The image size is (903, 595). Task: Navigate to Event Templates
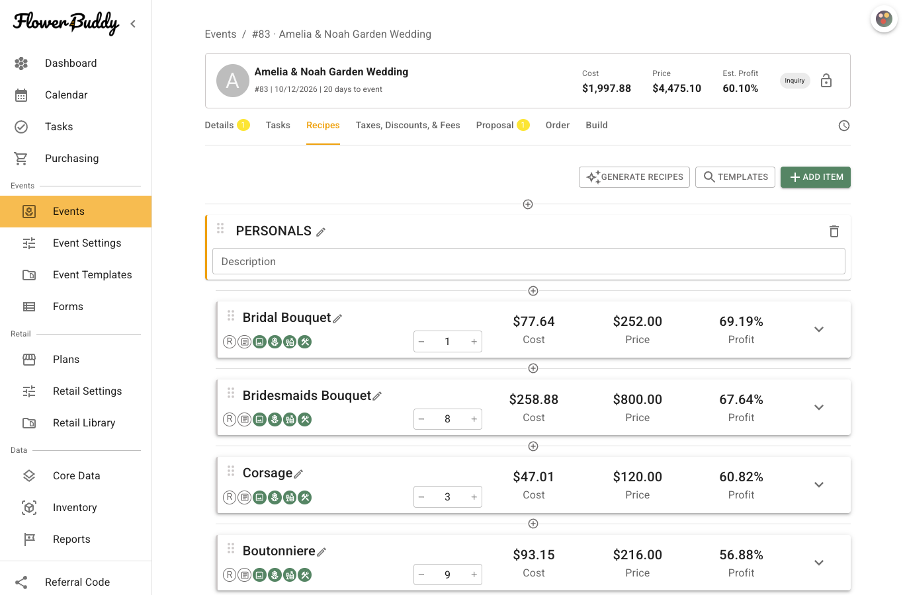[x=75, y=275]
